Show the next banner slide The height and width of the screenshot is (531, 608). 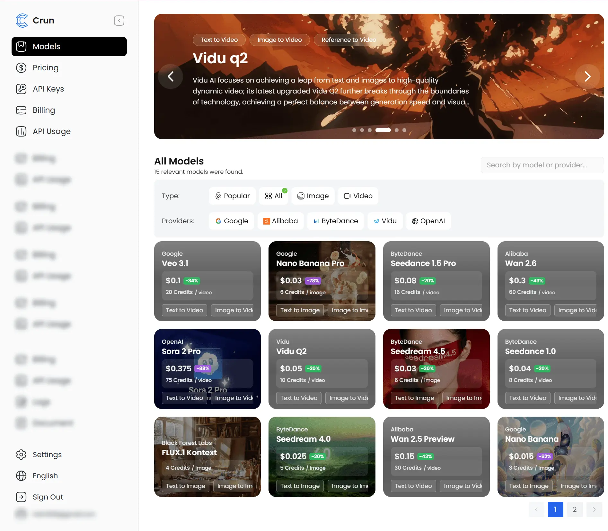pos(587,76)
